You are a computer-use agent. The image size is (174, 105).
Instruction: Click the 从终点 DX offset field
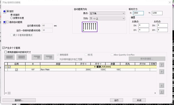[x=162, y=25]
